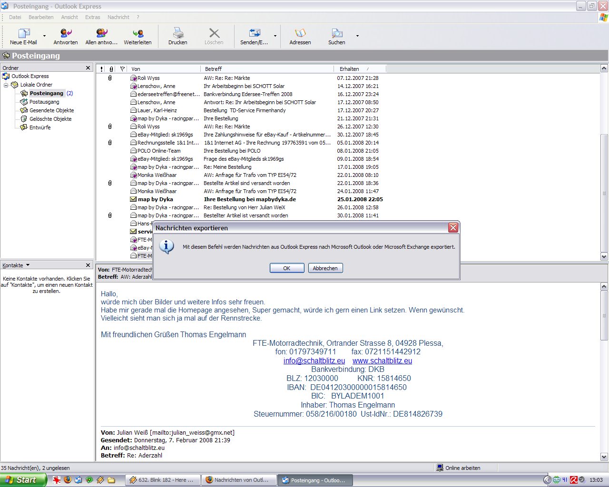Switch to Nachrichten von Outlook taskbar window
The width and height of the screenshot is (609, 487).
point(238,480)
